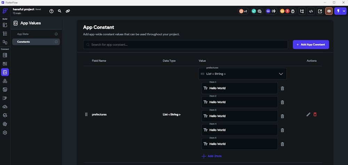
Task: Toggle the preview eye button
Action: pos(329,11)
